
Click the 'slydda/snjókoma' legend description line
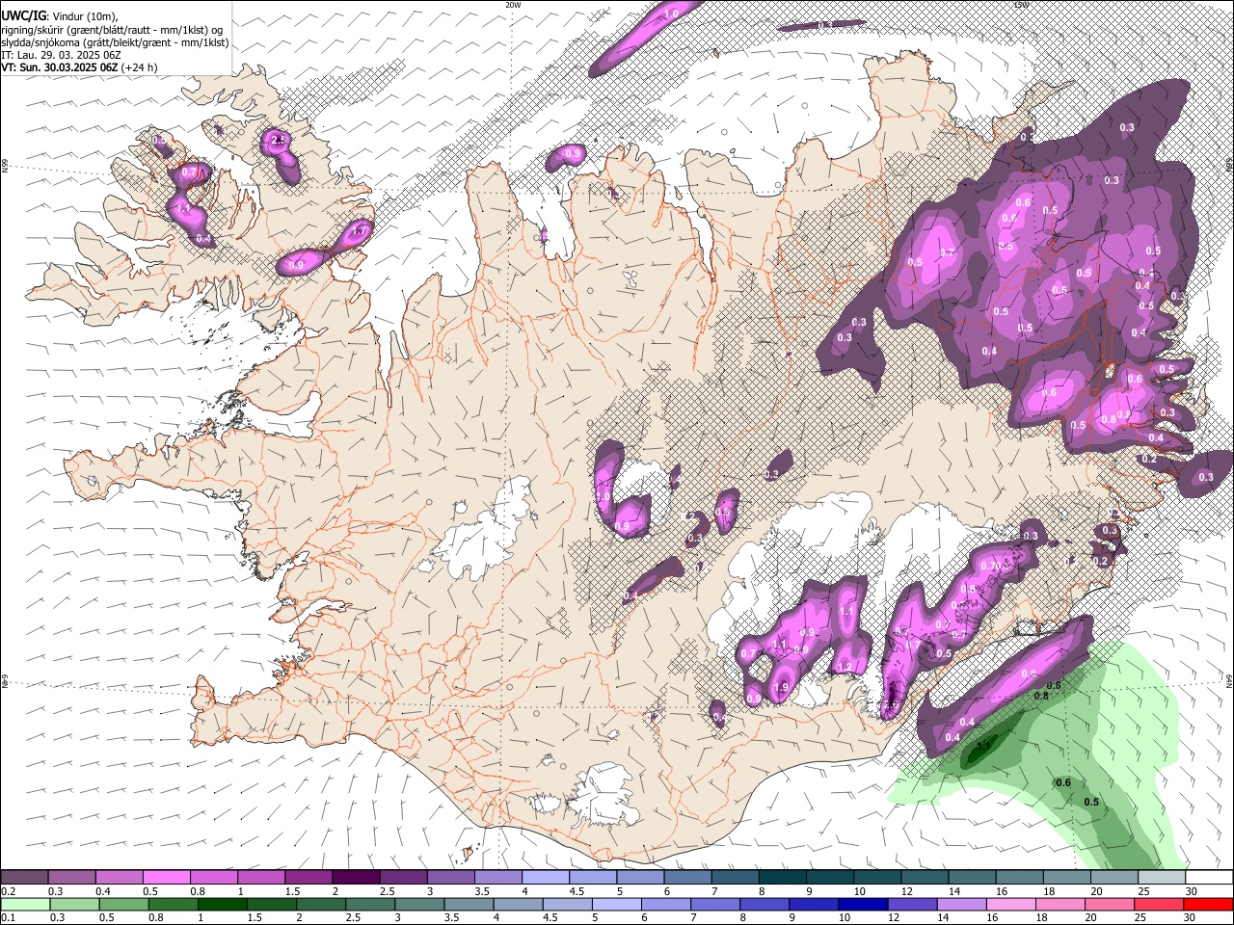pos(115,42)
